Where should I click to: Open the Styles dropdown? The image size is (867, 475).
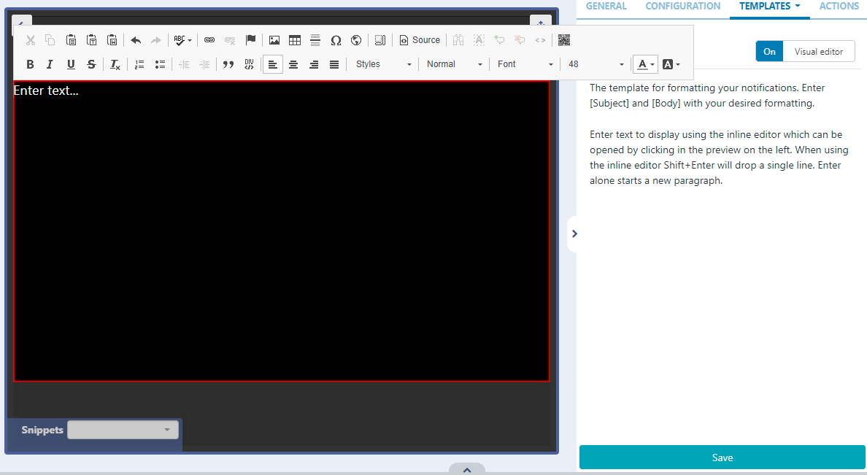[x=383, y=64]
